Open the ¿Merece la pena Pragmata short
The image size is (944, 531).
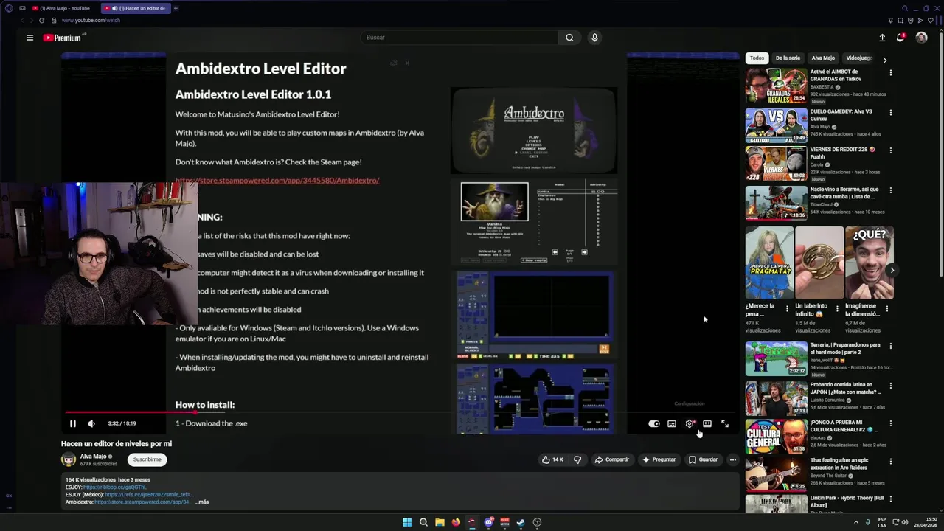tap(769, 262)
